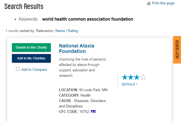Click the first filled rating star
Viewport: 181px width, 121px height.
[x=125, y=77]
